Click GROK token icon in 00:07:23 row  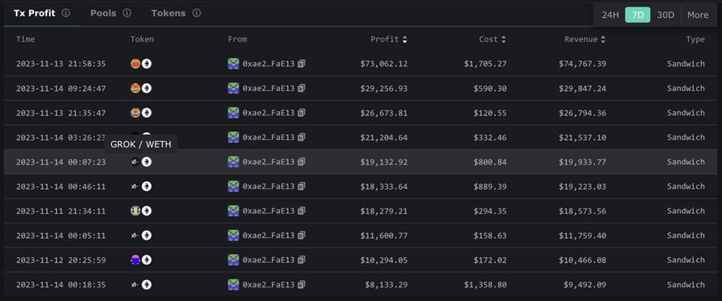point(135,162)
